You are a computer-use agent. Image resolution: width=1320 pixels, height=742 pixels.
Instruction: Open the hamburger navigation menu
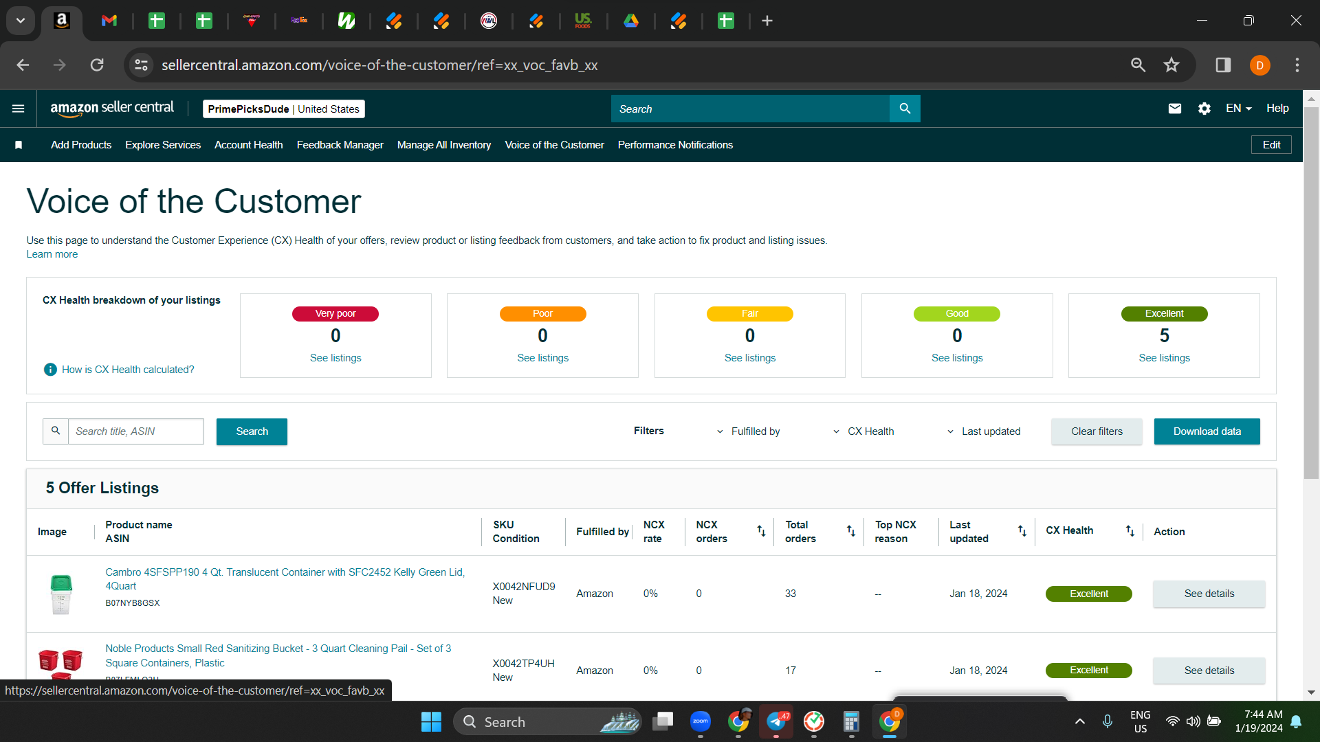tap(19, 109)
